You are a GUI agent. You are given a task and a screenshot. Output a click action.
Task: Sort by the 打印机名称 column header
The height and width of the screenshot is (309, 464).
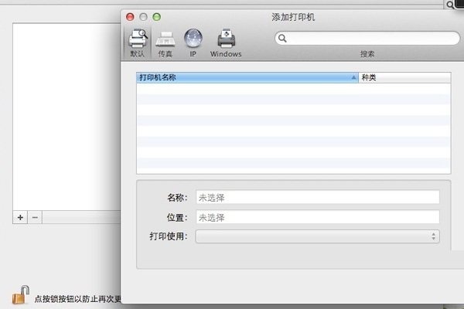(x=244, y=78)
